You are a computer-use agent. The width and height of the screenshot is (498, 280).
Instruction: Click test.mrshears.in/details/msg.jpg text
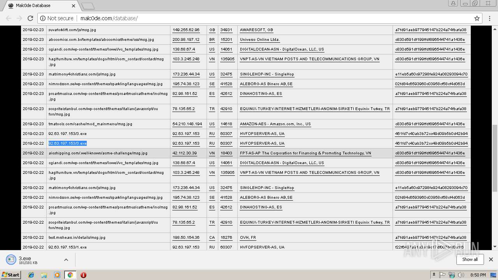tap(77, 238)
